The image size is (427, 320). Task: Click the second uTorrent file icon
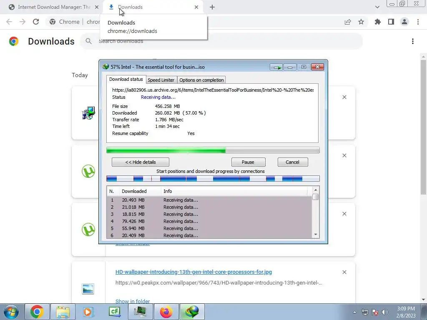(88, 230)
